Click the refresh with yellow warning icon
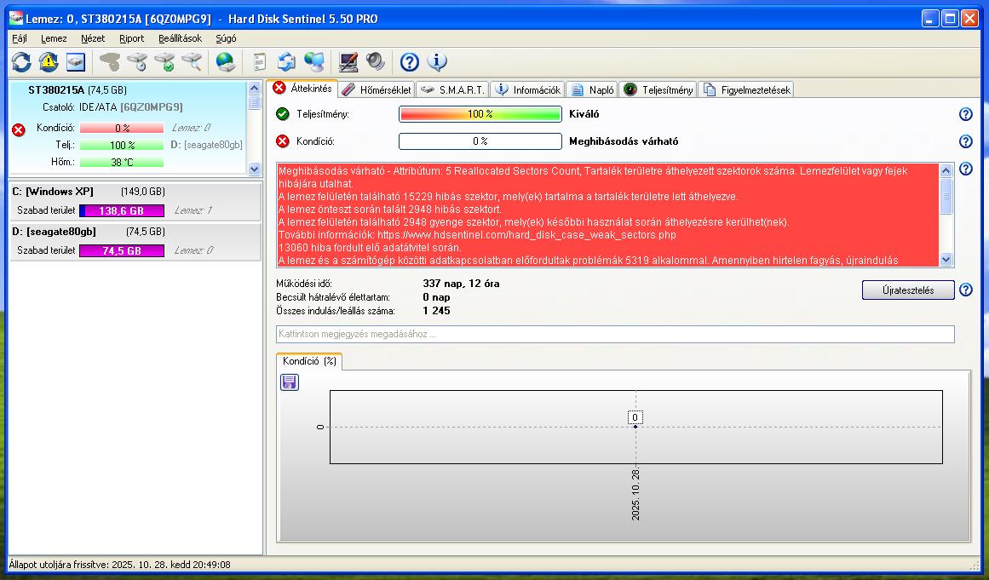989x580 pixels. pyautogui.click(x=49, y=61)
